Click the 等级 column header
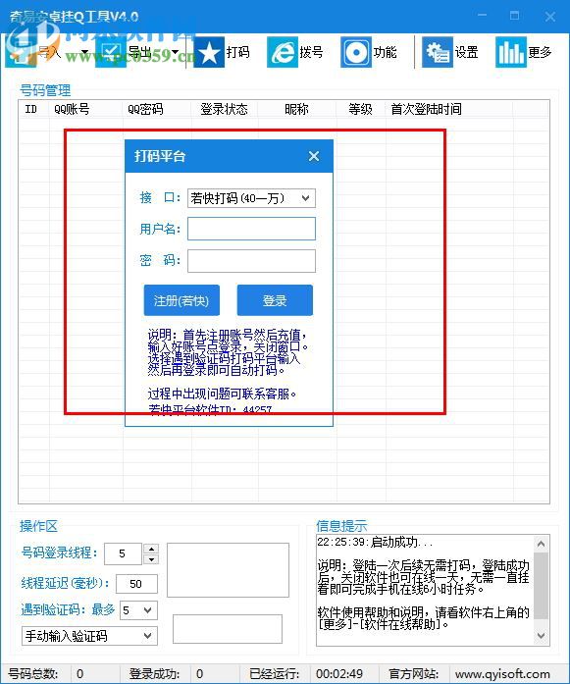The width and height of the screenshot is (570, 684). [x=361, y=109]
